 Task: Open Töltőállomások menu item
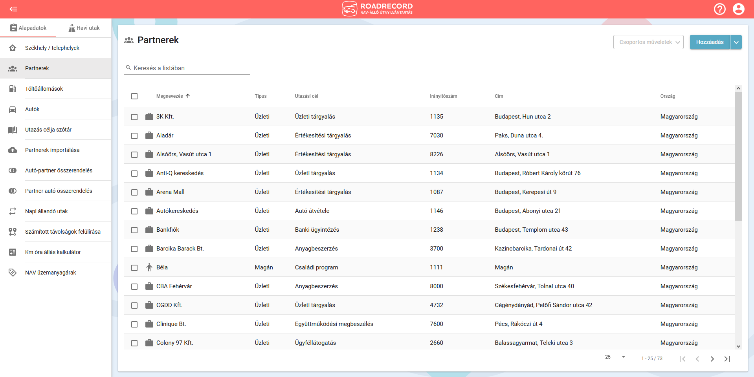click(x=56, y=89)
